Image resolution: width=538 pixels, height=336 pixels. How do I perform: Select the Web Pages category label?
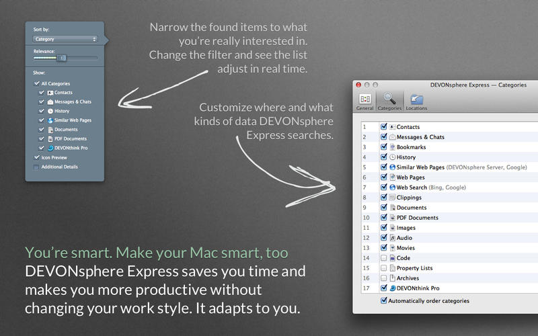[x=411, y=177]
